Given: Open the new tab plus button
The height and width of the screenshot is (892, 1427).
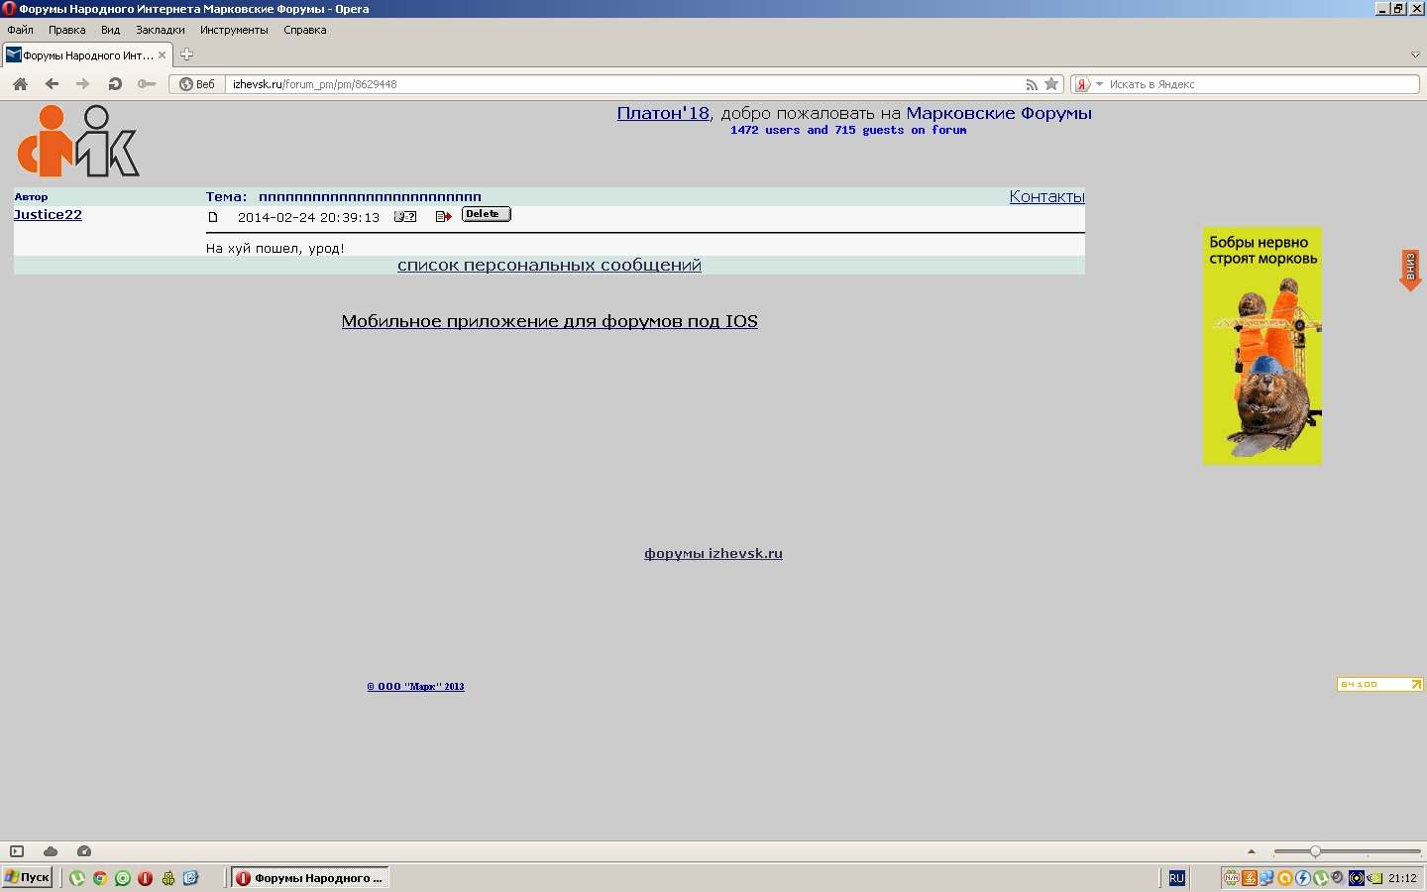Looking at the screenshot, I should coord(186,55).
